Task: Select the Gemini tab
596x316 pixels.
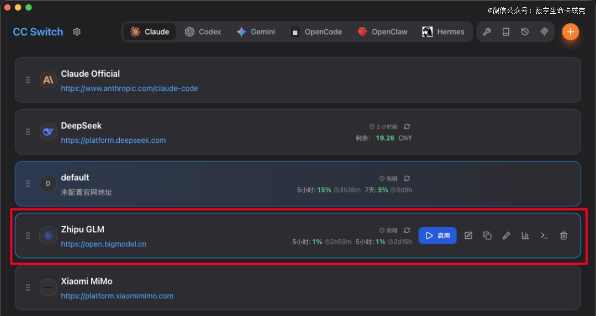Action: pyautogui.click(x=256, y=32)
